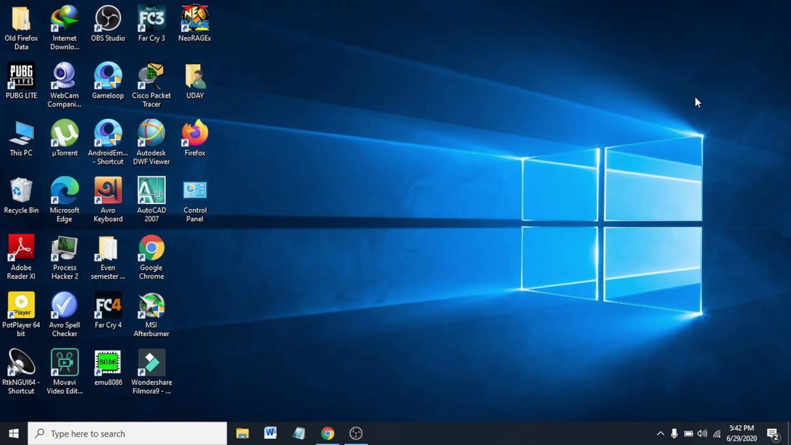Open the pinned notepad-style app on taskbar
Viewport: 791px width, 445px height.
[299, 433]
